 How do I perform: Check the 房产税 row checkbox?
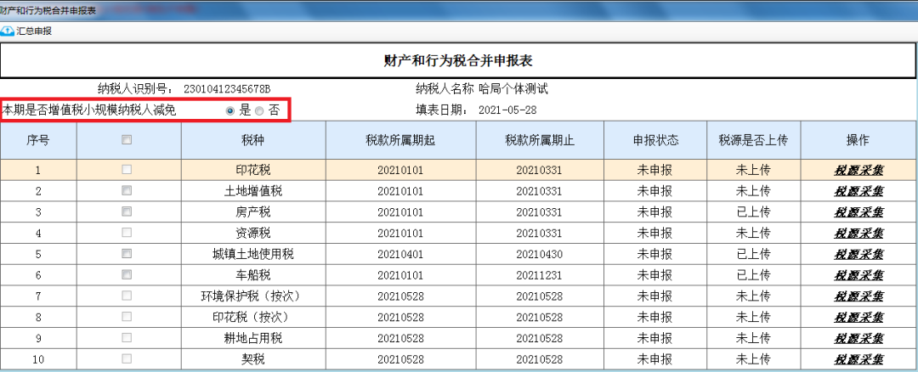[x=127, y=211]
